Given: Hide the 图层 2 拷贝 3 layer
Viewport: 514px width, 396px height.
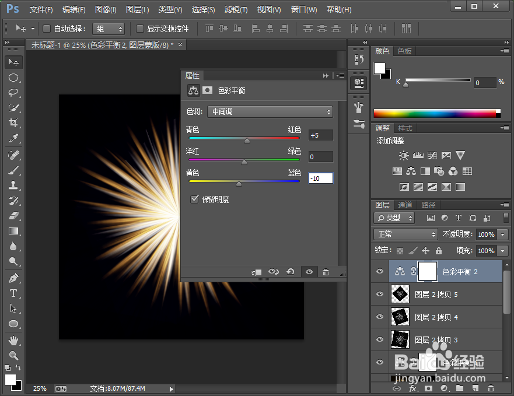Looking at the screenshot, I should pyautogui.click(x=380, y=339).
